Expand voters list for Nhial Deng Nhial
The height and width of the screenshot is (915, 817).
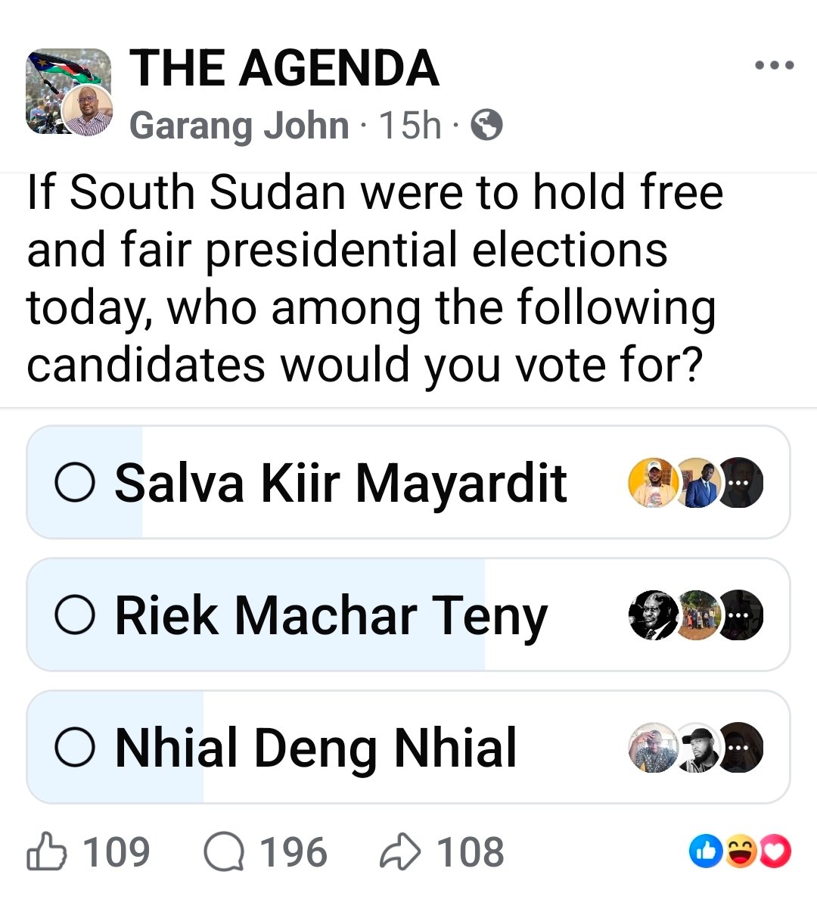point(741,748)
